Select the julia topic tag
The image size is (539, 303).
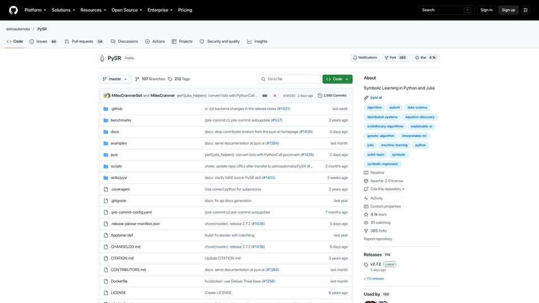point(370,145)
